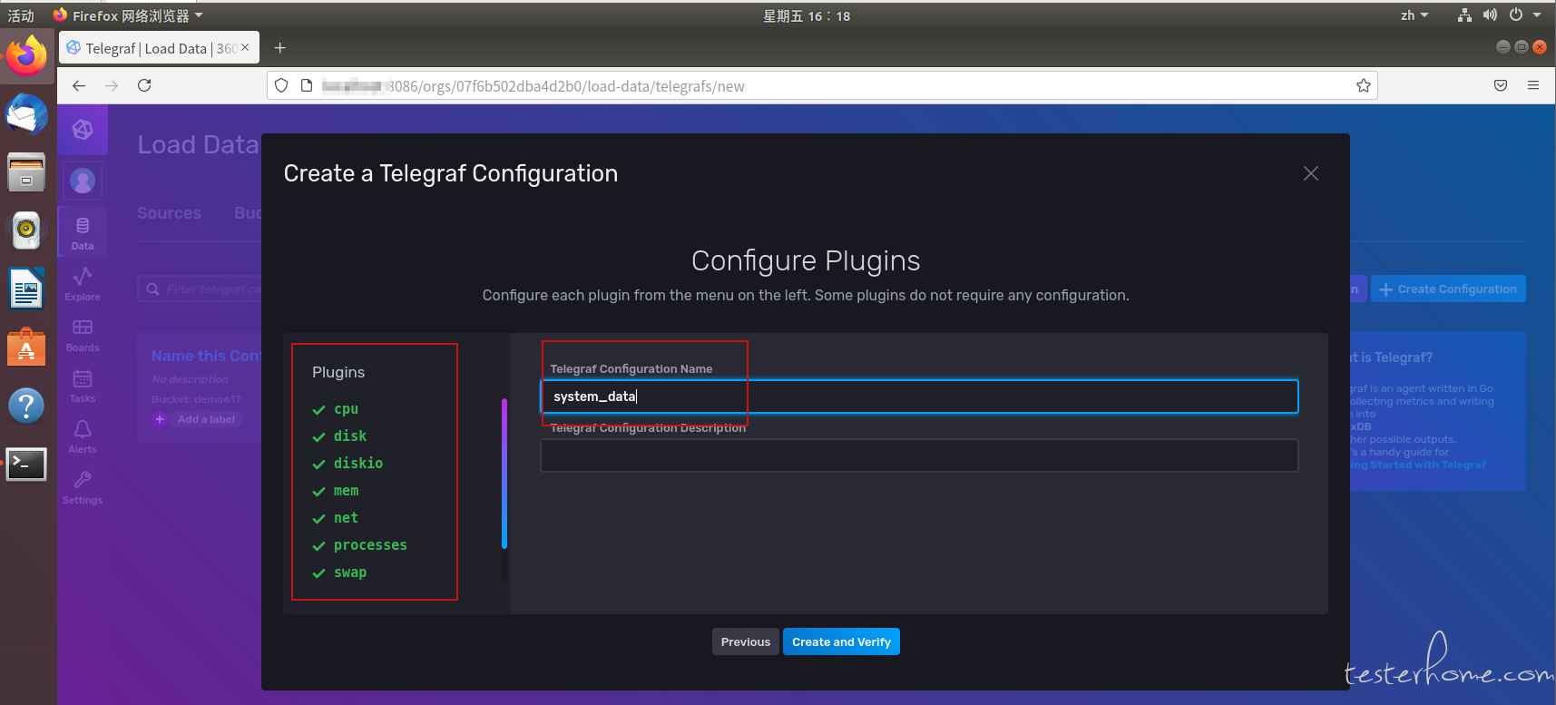
Task: Open the clock and calendar panel
Action: [x=807, y=15]
